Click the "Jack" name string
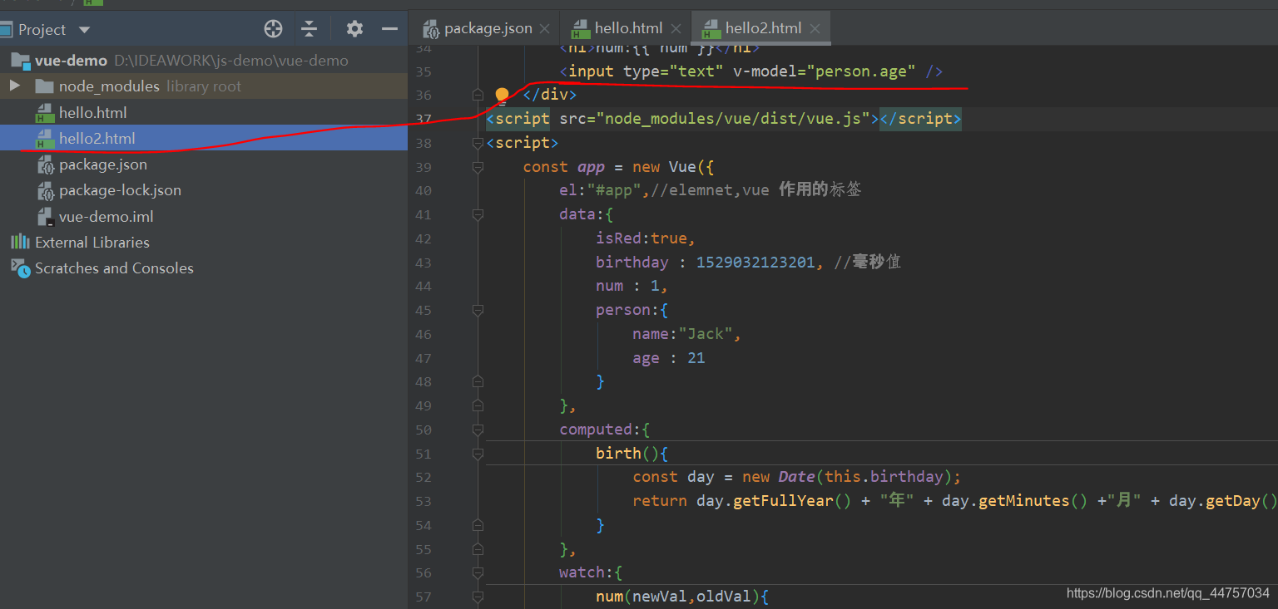Image resolution: width=1278 pixels, height=609 pixels. point(706,334)
